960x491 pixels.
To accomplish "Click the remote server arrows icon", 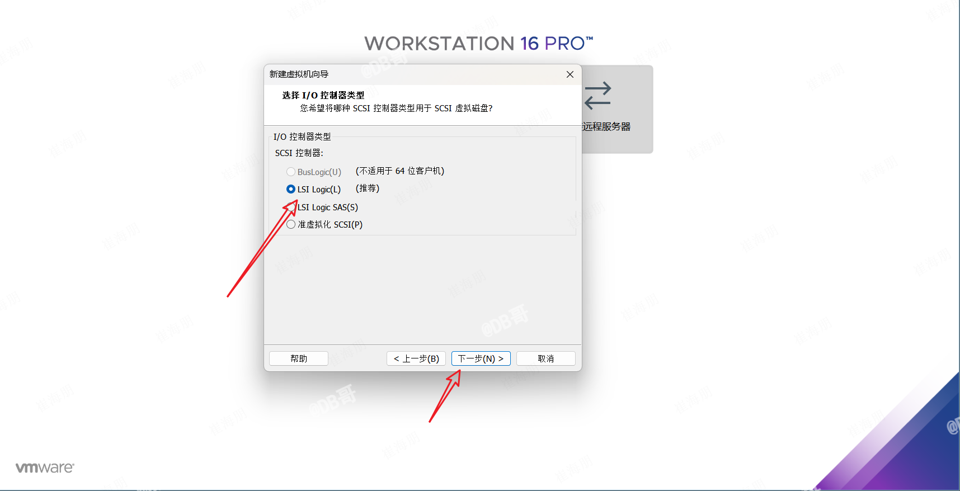I will pyautogui.click(x=598, y=96).
